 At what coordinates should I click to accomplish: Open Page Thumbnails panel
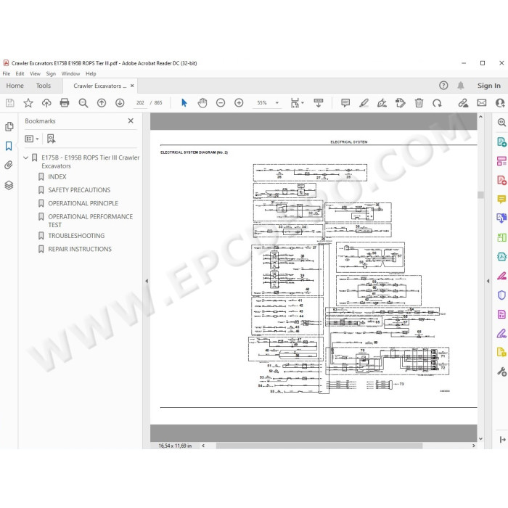coord(9,126)
